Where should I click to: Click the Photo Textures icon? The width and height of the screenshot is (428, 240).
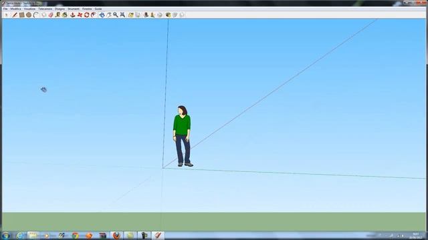pyautogui.click(x=152, y=15)
